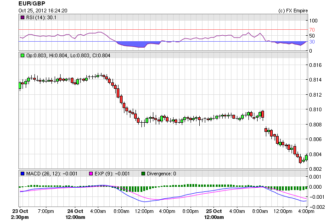The height and width of the screenshot is (223, 326).
Task: Click the 0.816 price axis label
Action: (315, 65)
